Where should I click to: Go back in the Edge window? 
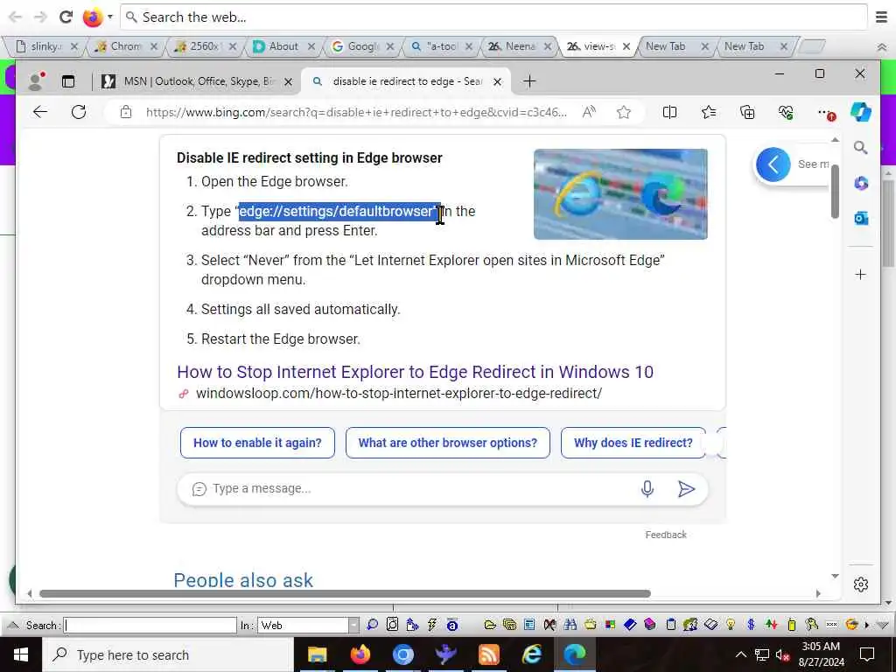coord(40,112)
